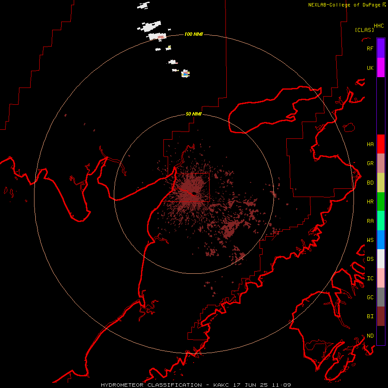Click the HA legend label
Viewport: 388px width, 388px height.
click(370, 144)
